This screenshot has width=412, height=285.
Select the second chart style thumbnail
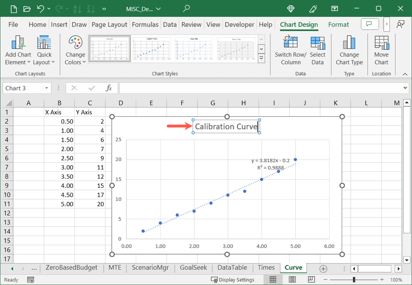click(152, 49)
